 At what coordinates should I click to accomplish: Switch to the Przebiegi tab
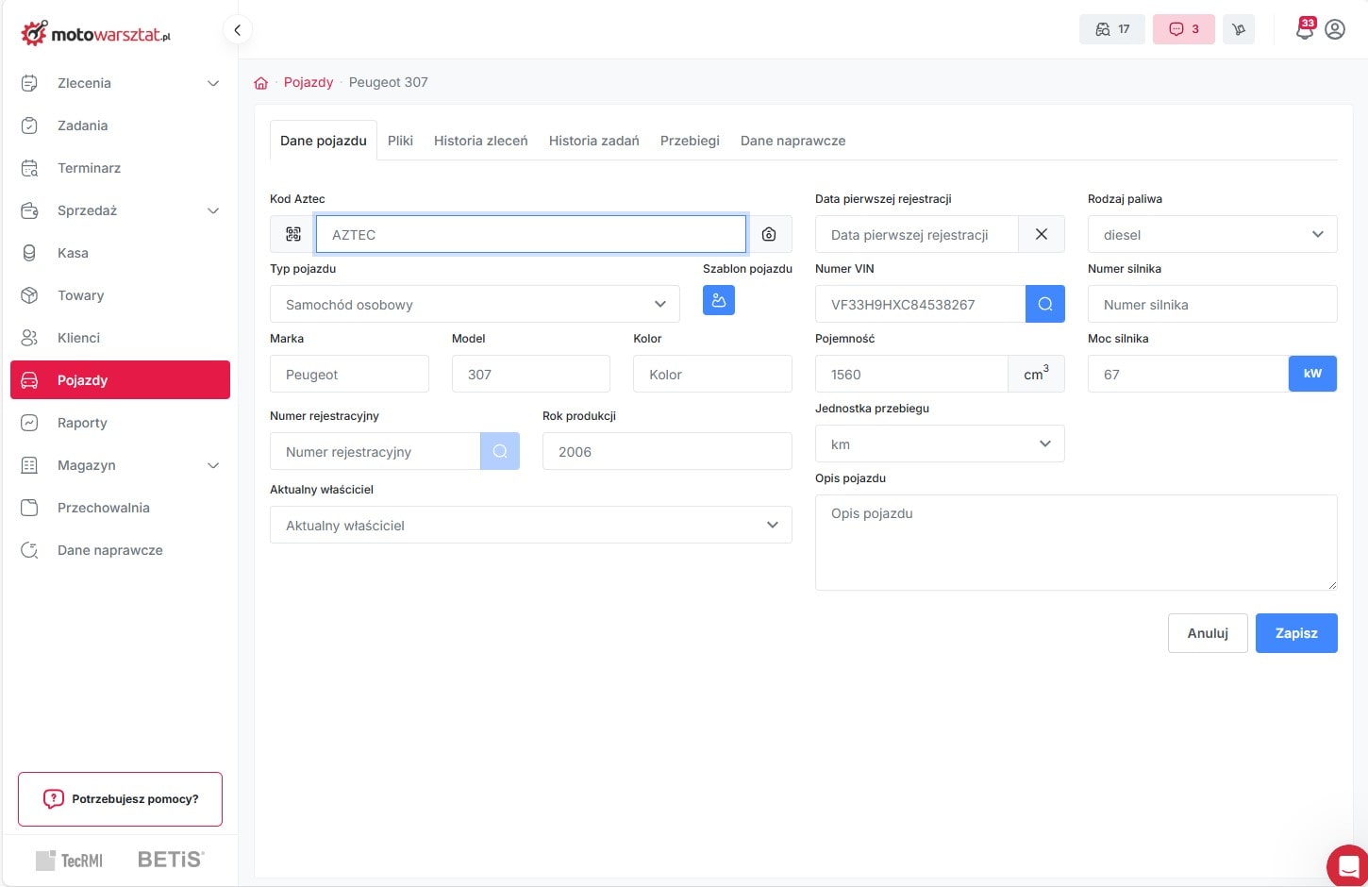pos(690,141)
